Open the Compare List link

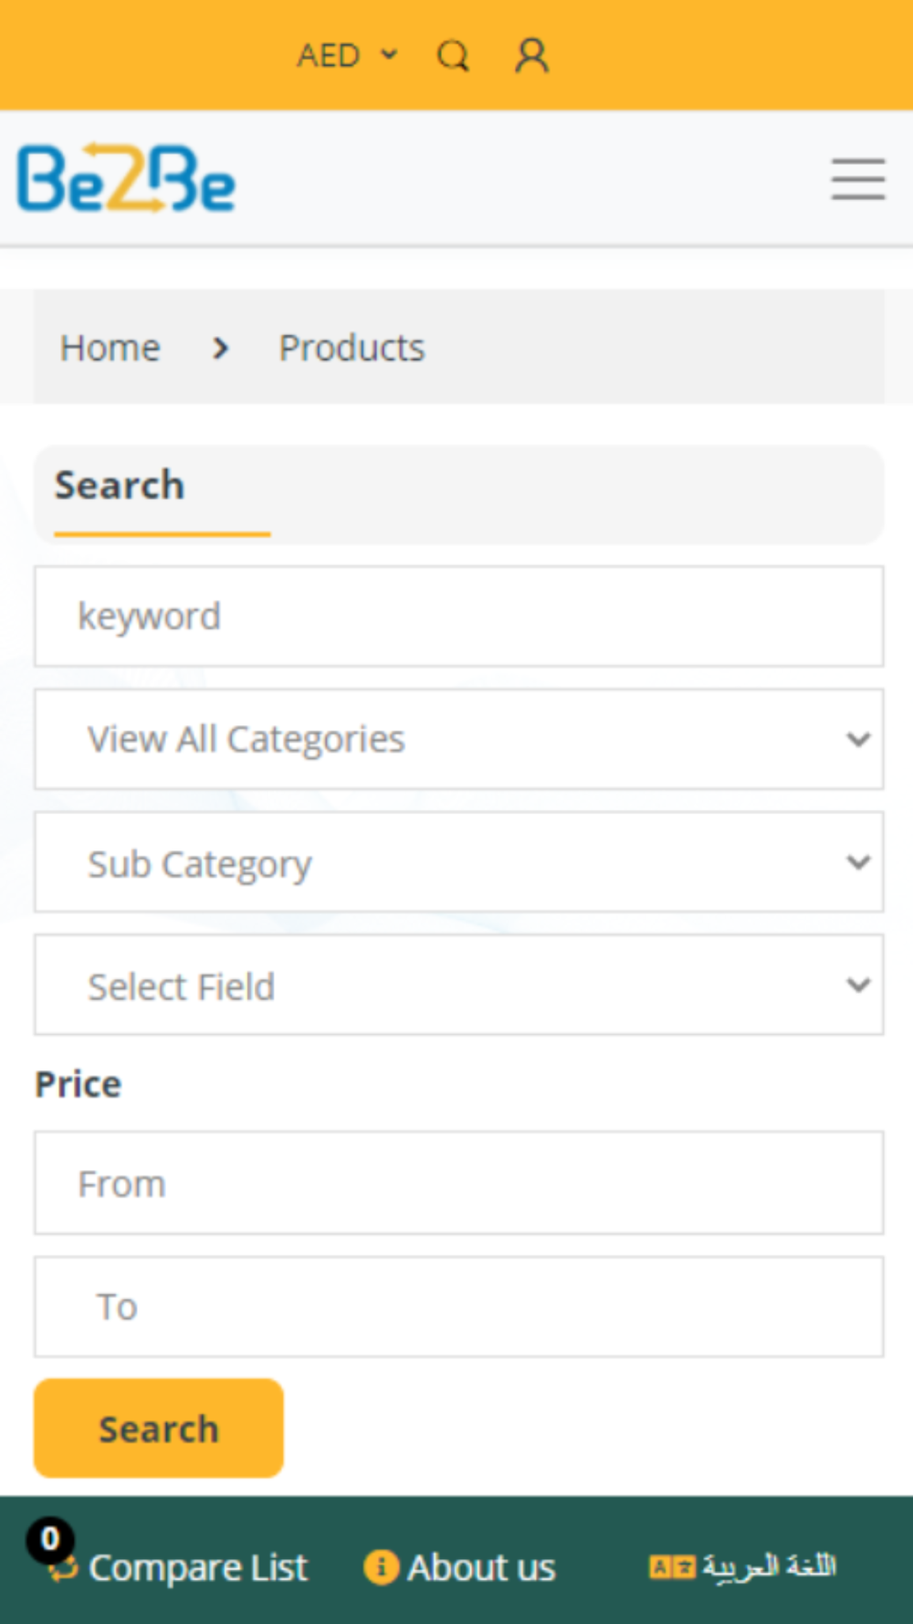(x=197, y=1568)
